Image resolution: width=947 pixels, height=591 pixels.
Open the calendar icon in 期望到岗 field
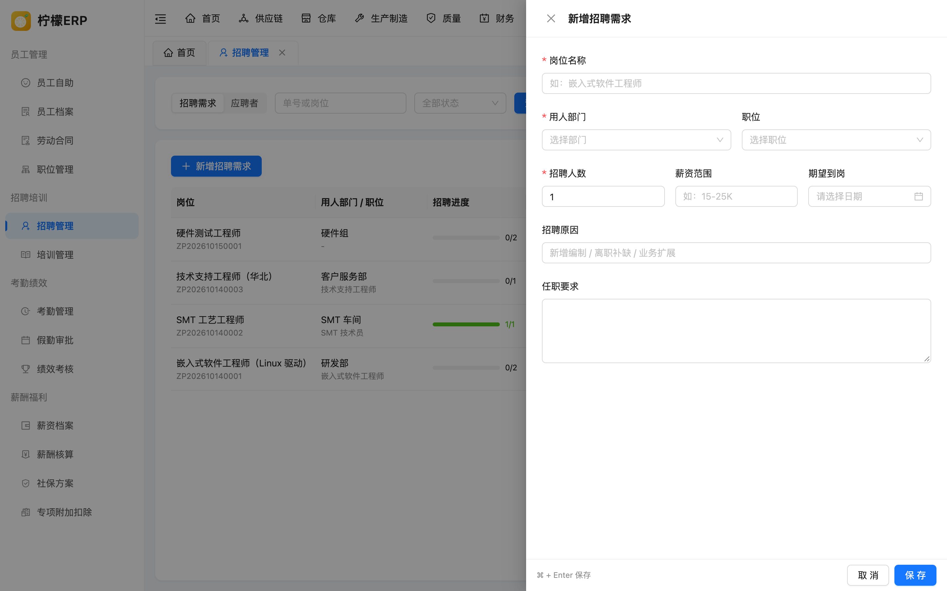[x=918, y=196]
